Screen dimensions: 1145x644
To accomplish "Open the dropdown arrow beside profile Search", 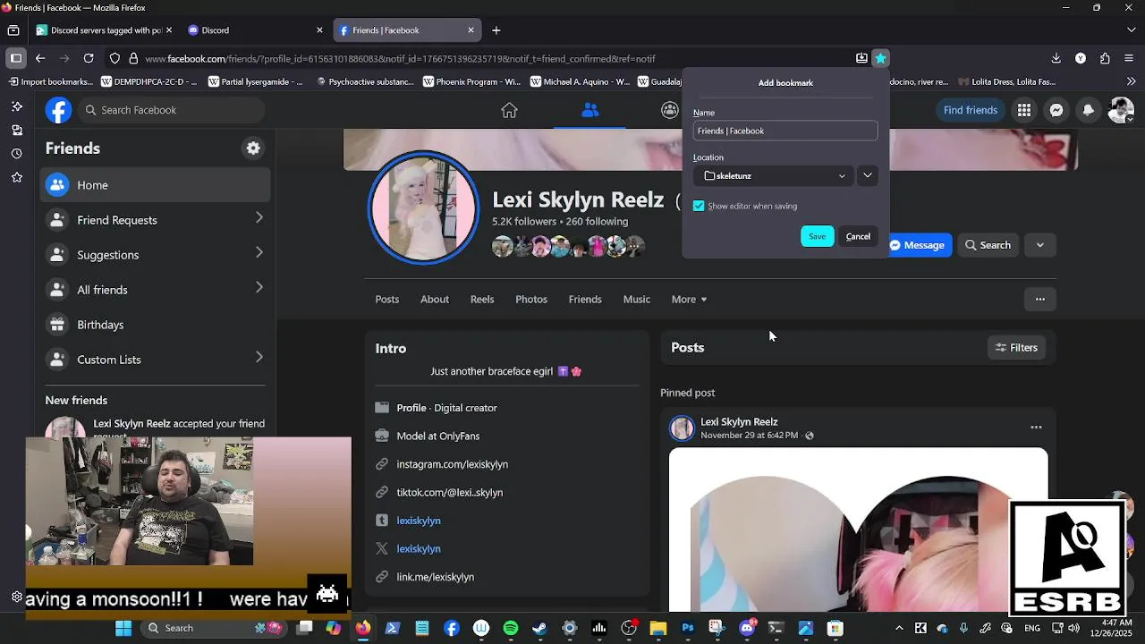I will 1039,245.
